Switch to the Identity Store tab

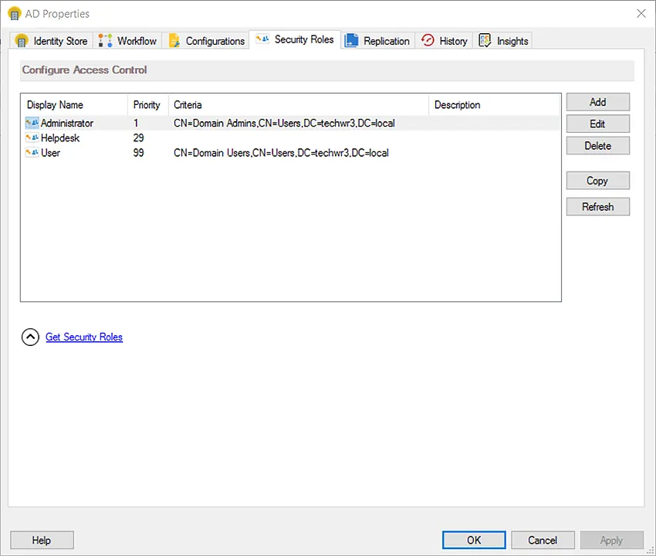point(52,41)
